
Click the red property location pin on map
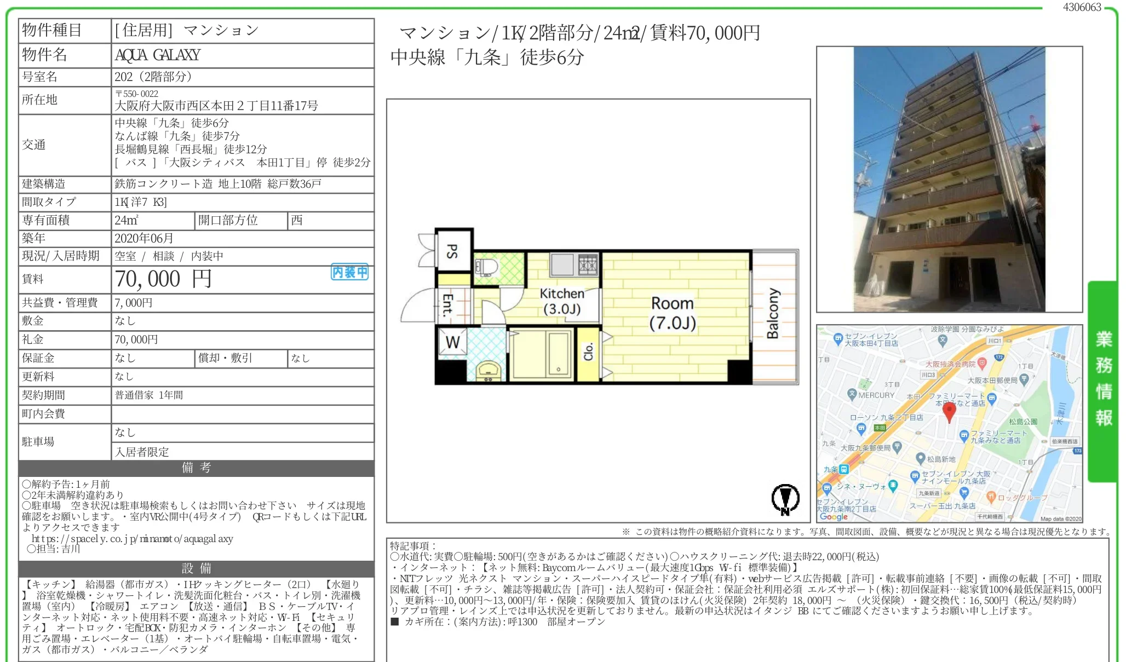tap(949, 411)
